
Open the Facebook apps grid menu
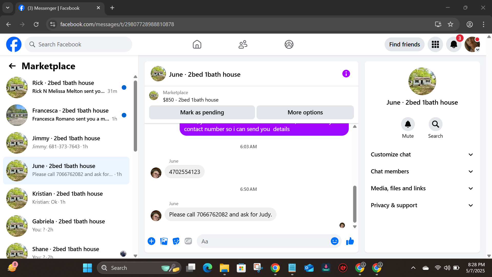435,44
